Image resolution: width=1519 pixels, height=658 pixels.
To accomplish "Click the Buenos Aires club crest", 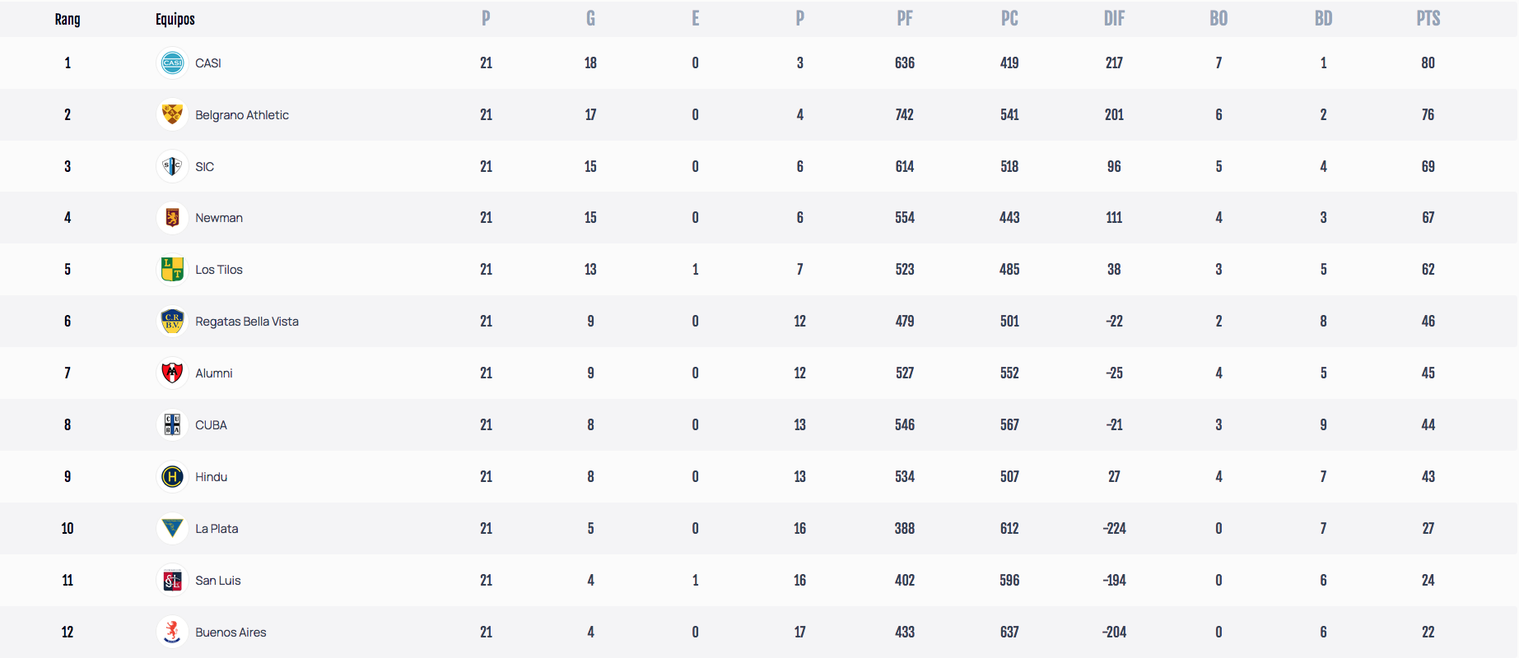I will [172, 632].
